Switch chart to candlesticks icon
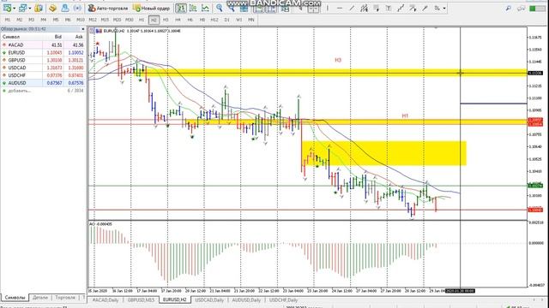 (x=193, y=8)
